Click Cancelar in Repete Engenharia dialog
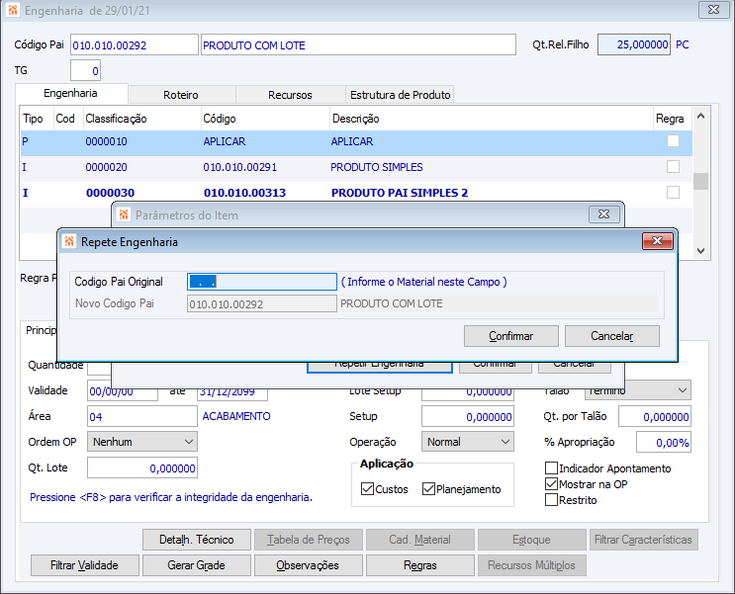735x594 pixels. point(611,336)
